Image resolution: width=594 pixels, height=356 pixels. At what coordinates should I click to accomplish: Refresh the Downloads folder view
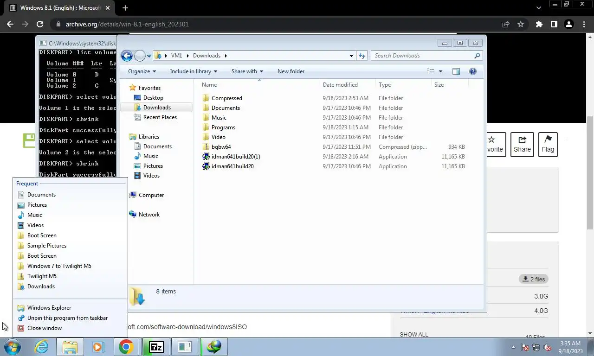point(362,56)
